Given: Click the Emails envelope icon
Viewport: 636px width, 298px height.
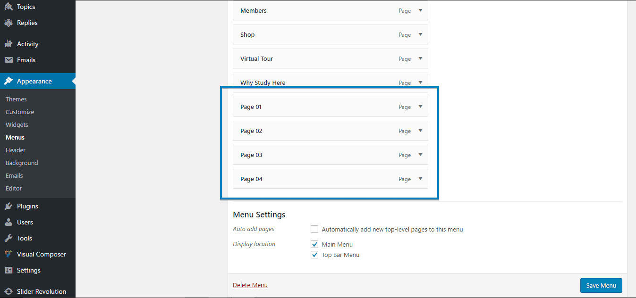Looking at the screenshot, I should tap(8, 60).
